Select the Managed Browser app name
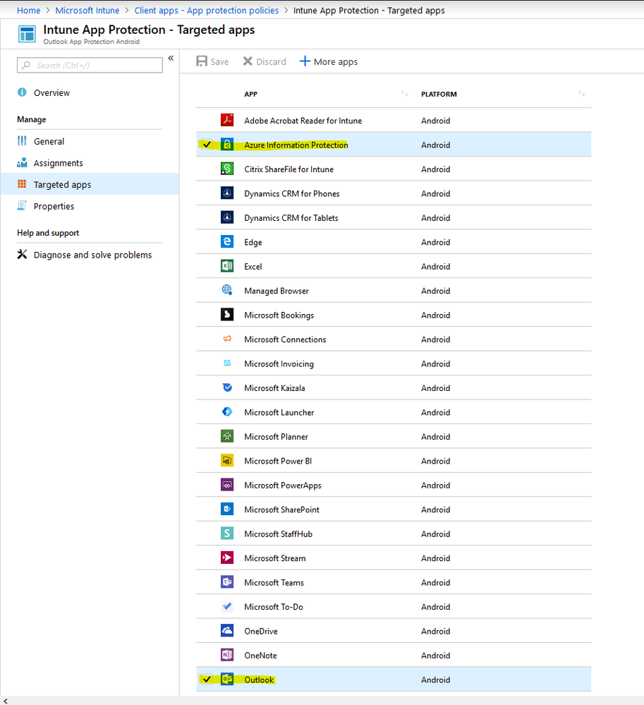 tap(277, 291)
